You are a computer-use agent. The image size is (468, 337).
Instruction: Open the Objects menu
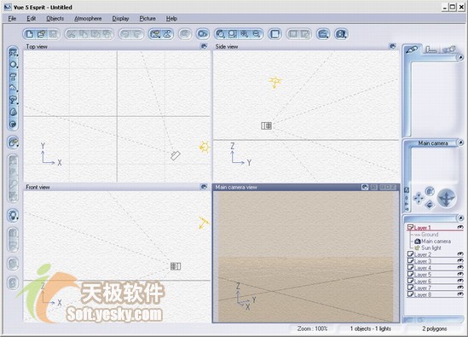55,19
